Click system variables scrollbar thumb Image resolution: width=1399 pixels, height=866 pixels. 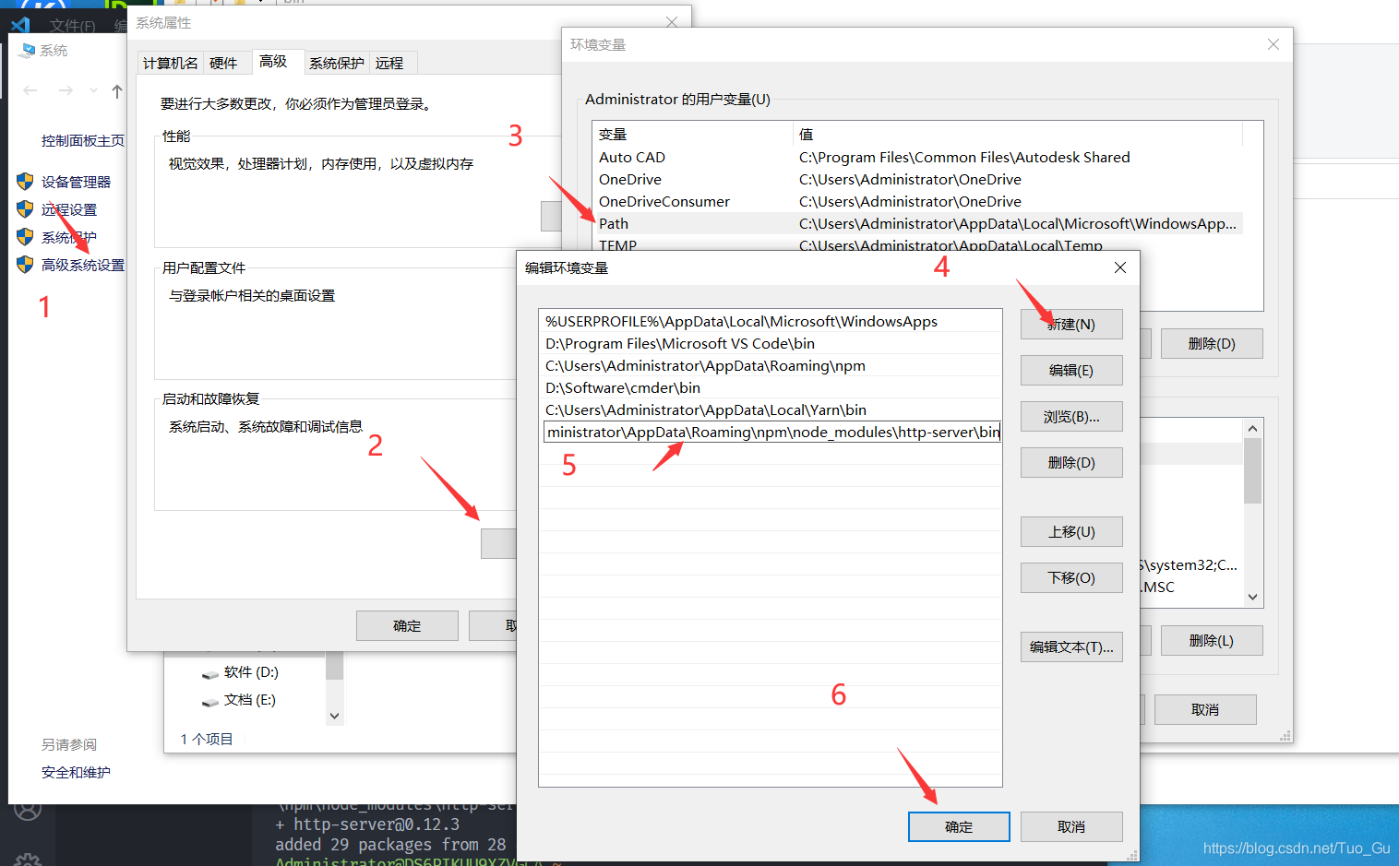point(1252,470)
